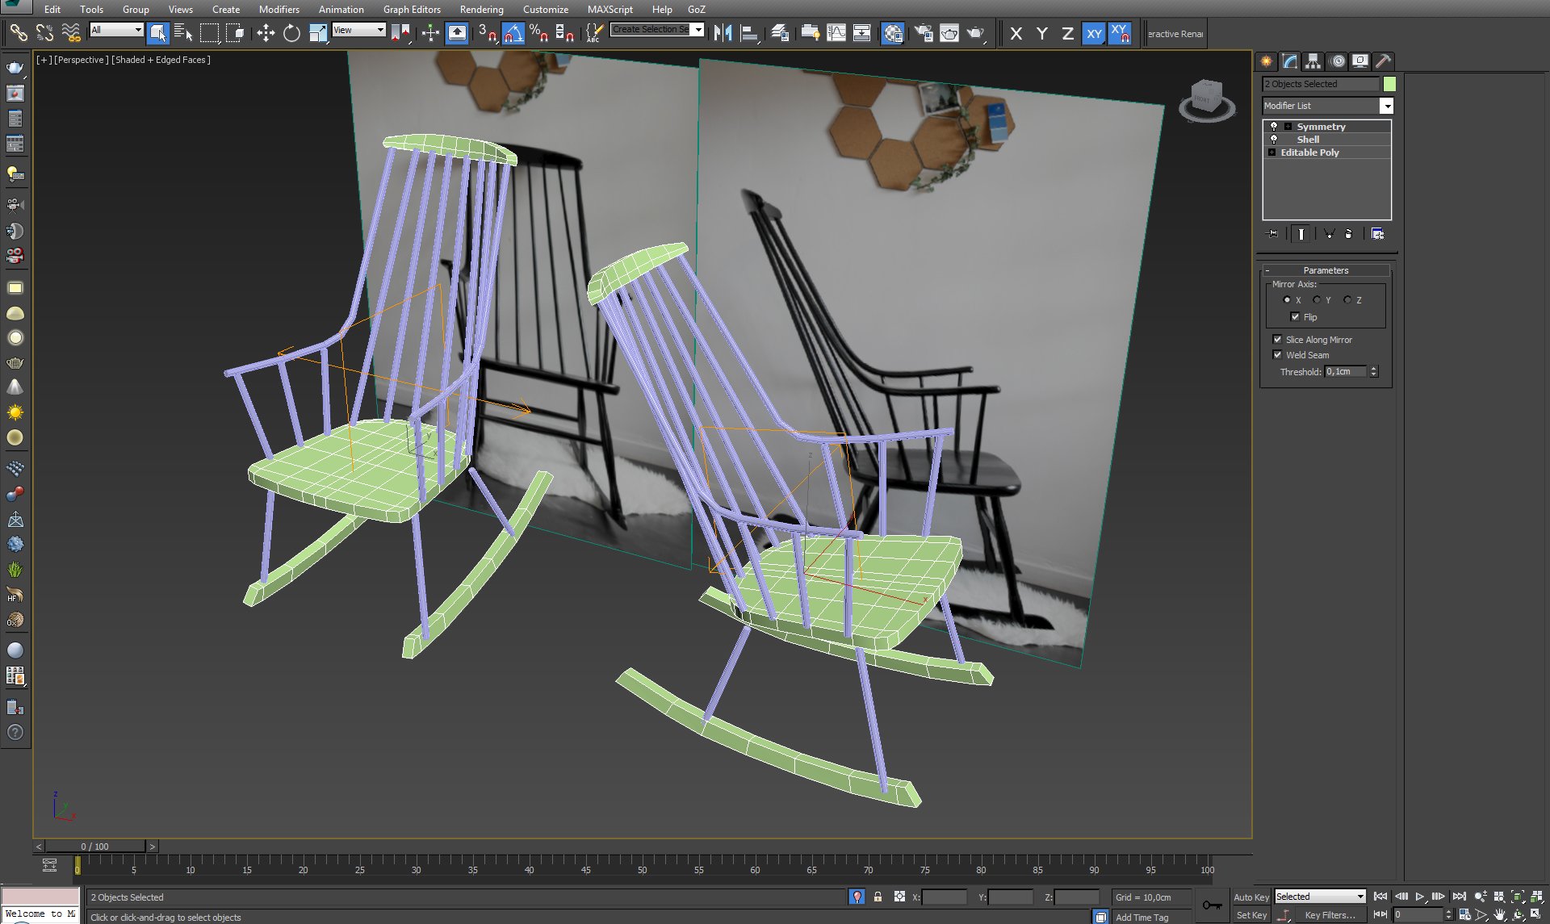
Task: Select the Shell modifier in stack
Action: coord(1308,140)
